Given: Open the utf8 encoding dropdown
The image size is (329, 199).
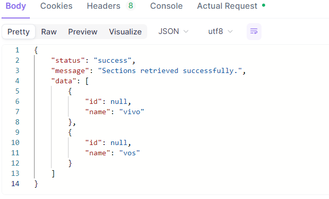Looking at the screenshot, I should point(220,31).
